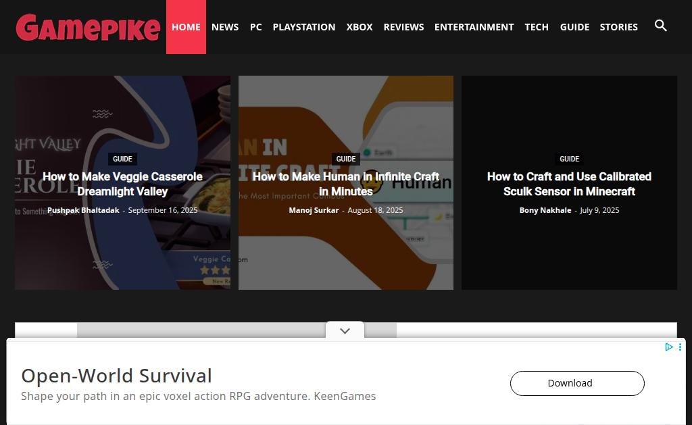Screen dimensions: 692x425
Task: Click GUIDE tag on Calibrated Sculk Sensor card
Action: 569,159
